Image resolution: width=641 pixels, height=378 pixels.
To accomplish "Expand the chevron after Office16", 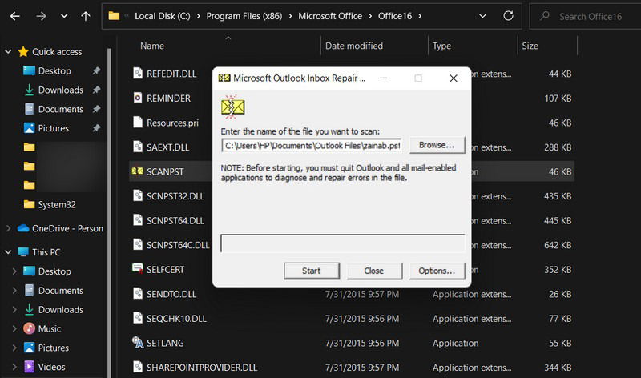I will click(419, 16).
